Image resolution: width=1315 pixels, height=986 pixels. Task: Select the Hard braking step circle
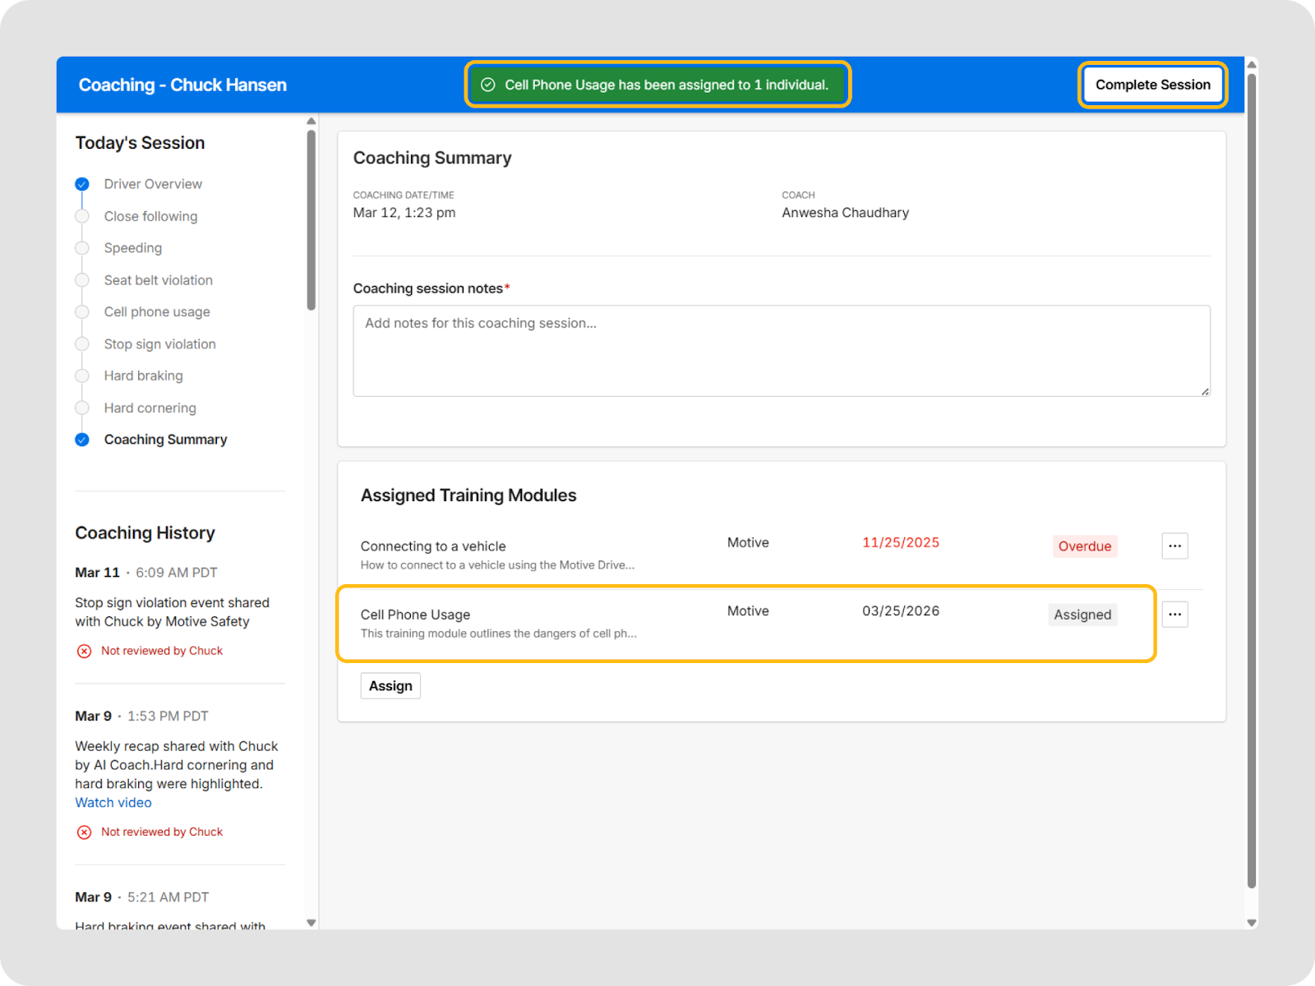click(82, 376)
